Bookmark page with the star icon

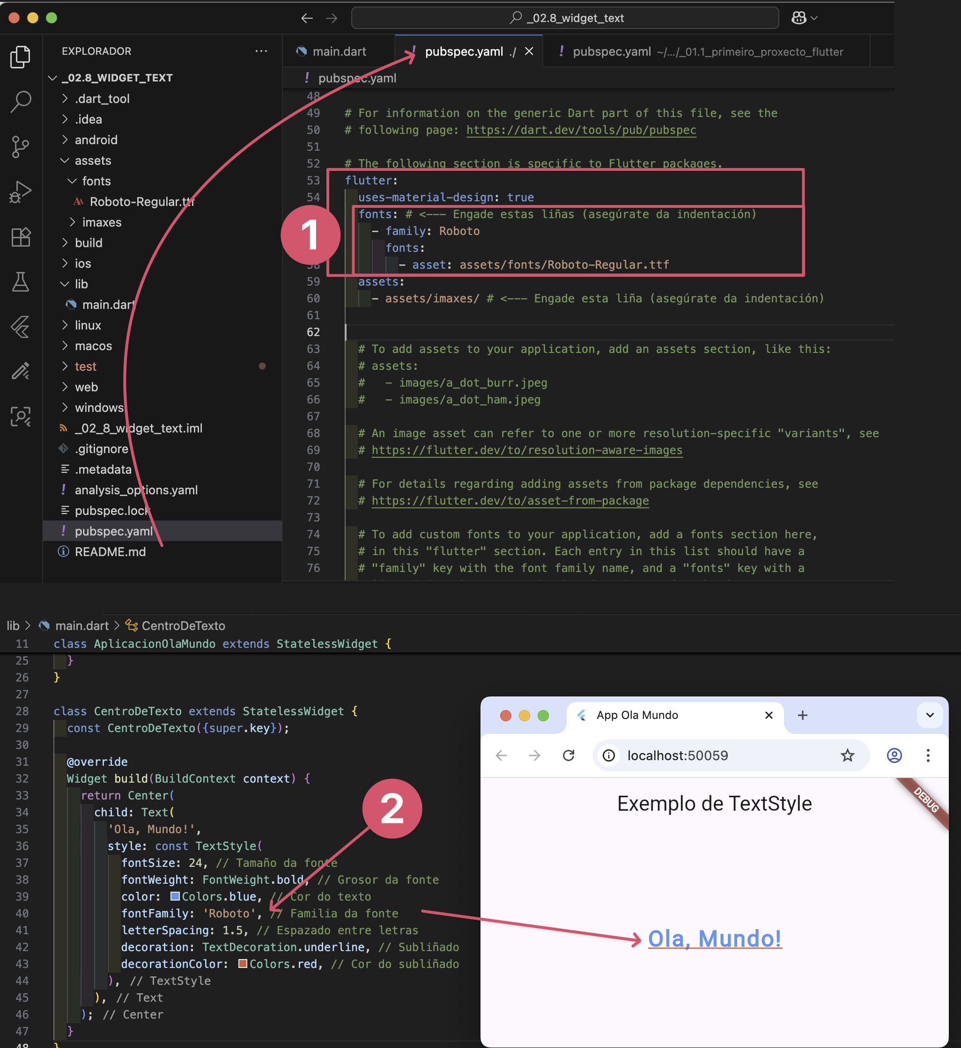tap(847, 755)
